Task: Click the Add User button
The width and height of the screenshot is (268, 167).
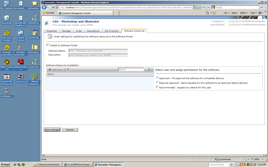Action: pos(55,70)
